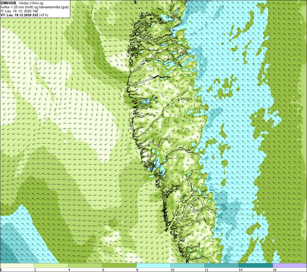Click the scale label '2'
The height and width of the screenshot is (272, 307).
coord(35,270)
